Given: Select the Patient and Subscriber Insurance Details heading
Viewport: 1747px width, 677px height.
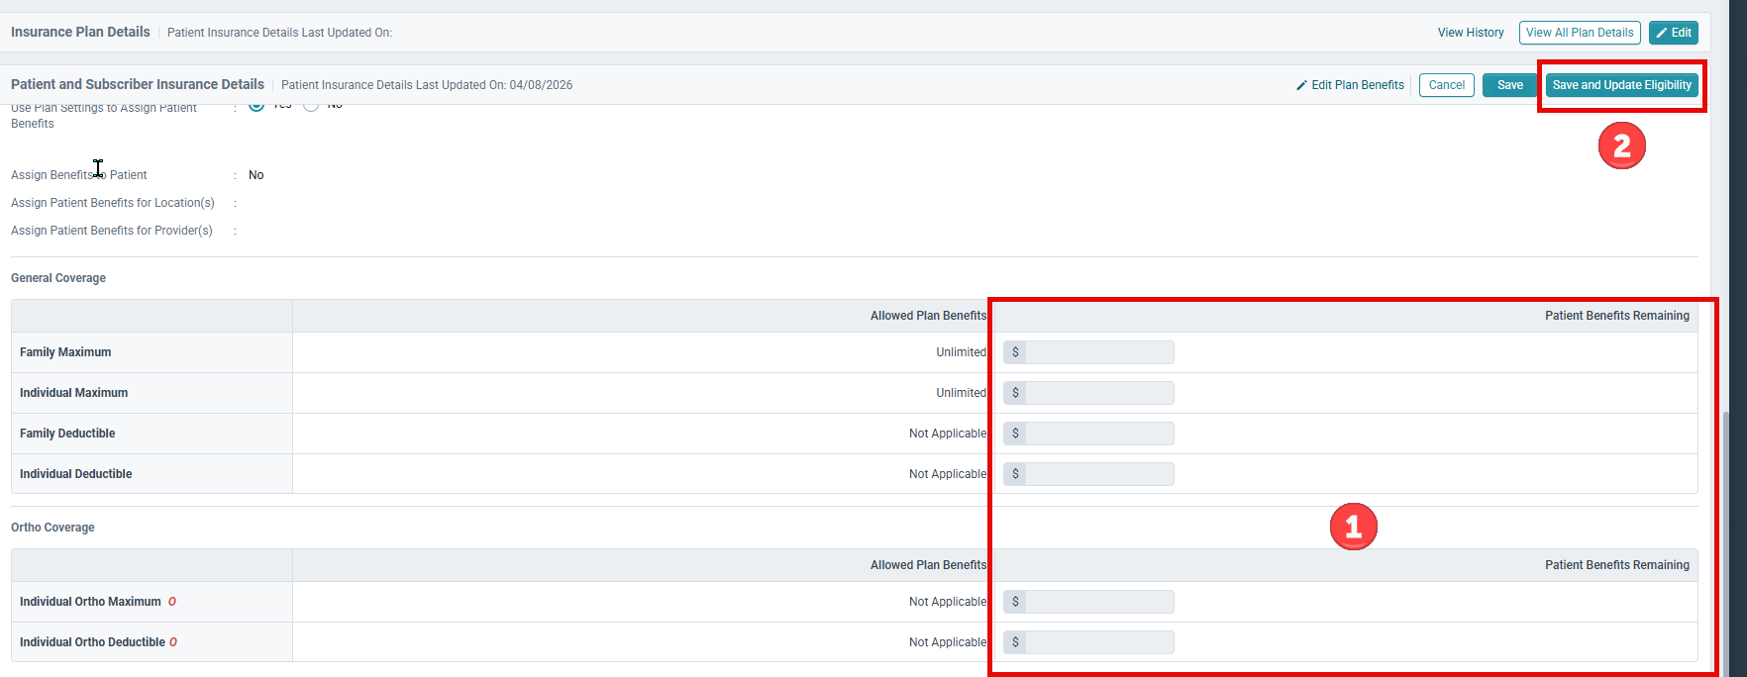Looking at the screenshot, I should [138, 84].
